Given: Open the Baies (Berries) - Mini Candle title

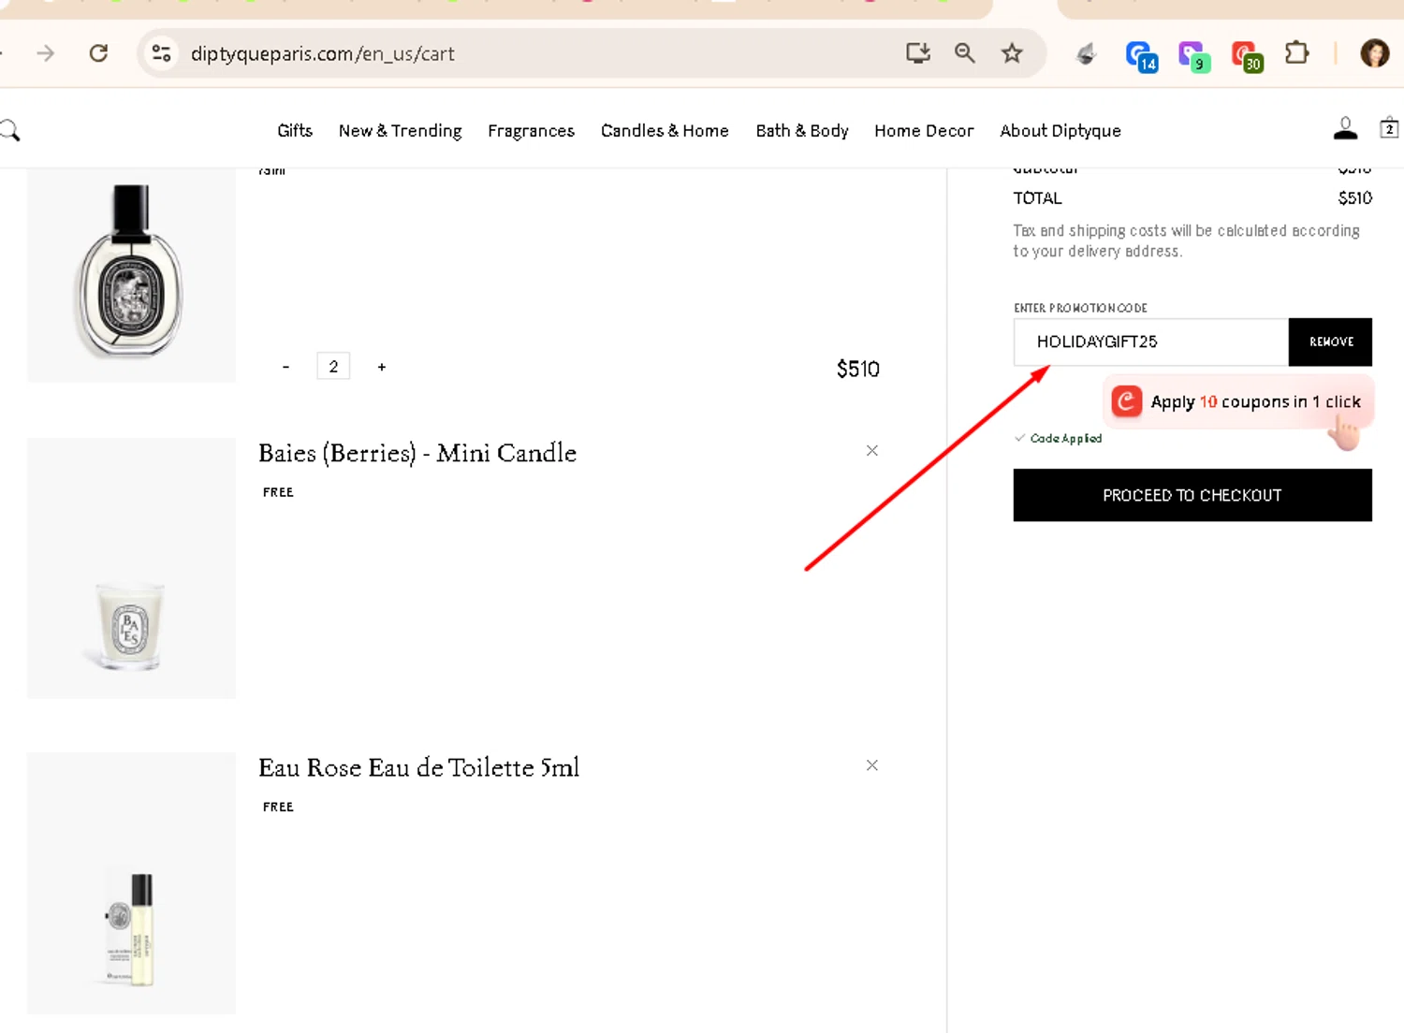Looking at the screenshot, I should (417, 453).
